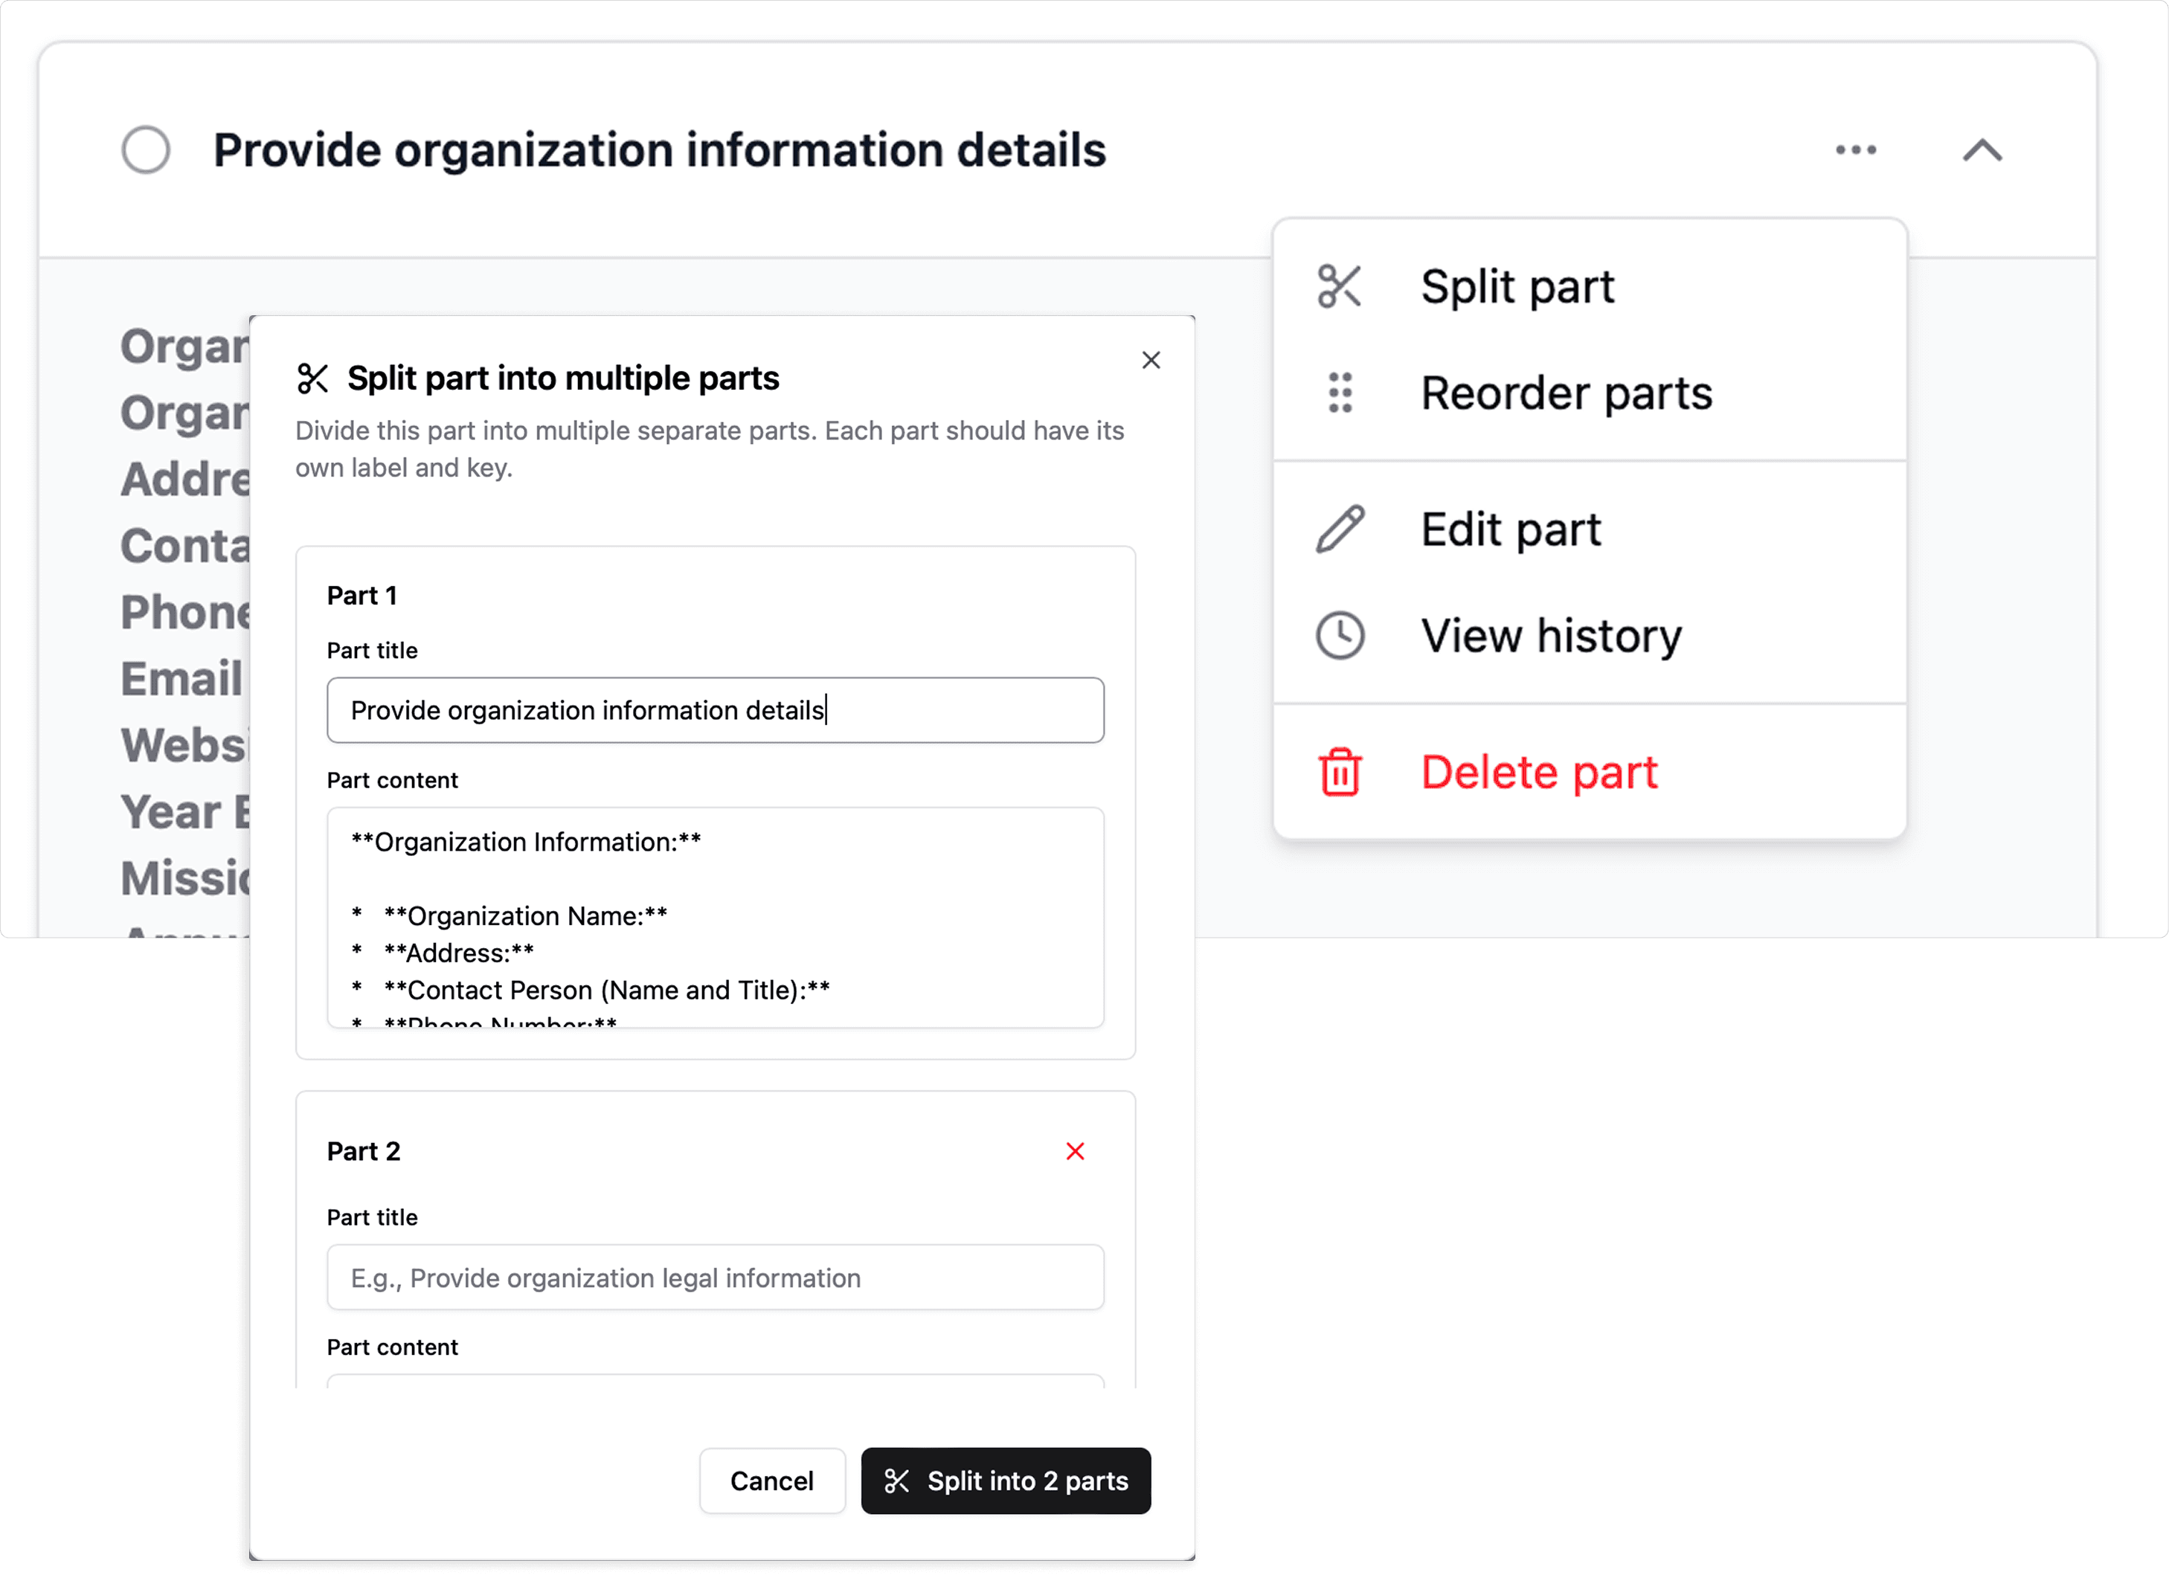Choose View history menu option

[1550, 636]
